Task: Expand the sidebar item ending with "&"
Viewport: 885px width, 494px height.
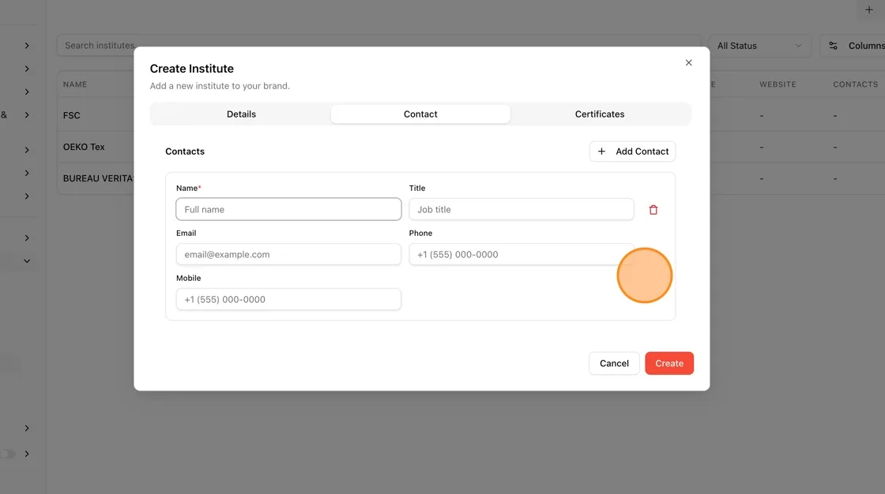Action: click(27, 115)
